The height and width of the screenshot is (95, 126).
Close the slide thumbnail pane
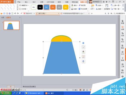20,17
